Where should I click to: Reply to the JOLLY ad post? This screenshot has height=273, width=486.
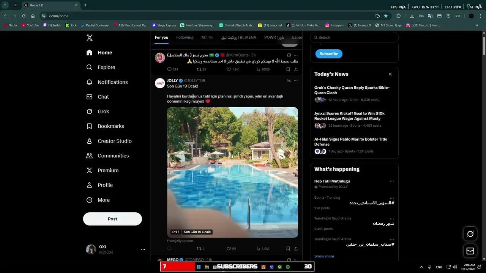pyautogui.click(x=169, y=249)
